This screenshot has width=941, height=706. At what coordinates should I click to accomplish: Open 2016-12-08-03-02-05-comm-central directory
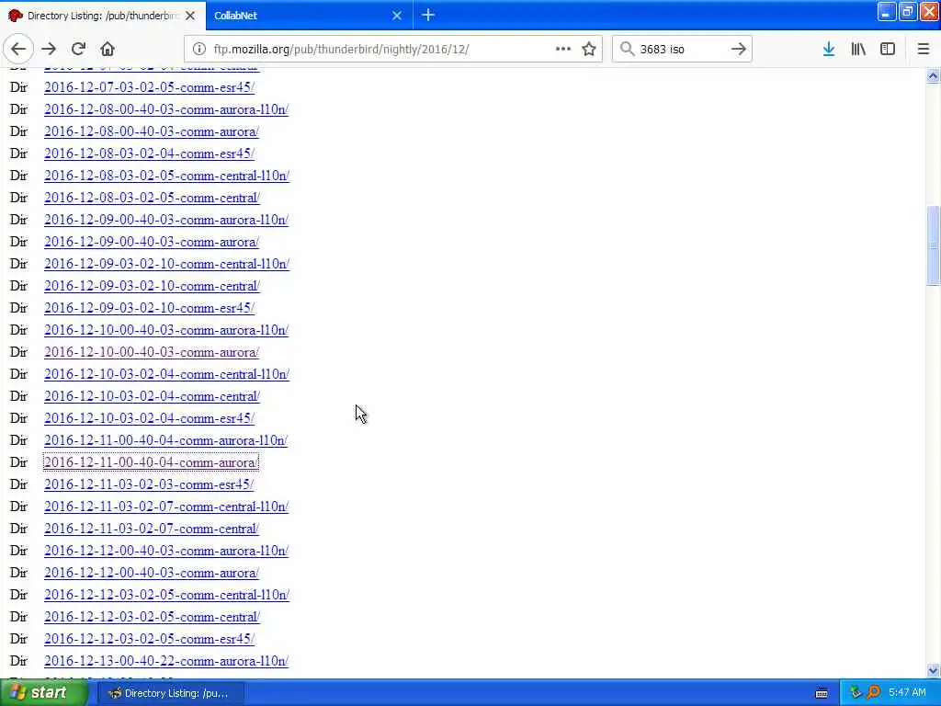coord(152,199)
